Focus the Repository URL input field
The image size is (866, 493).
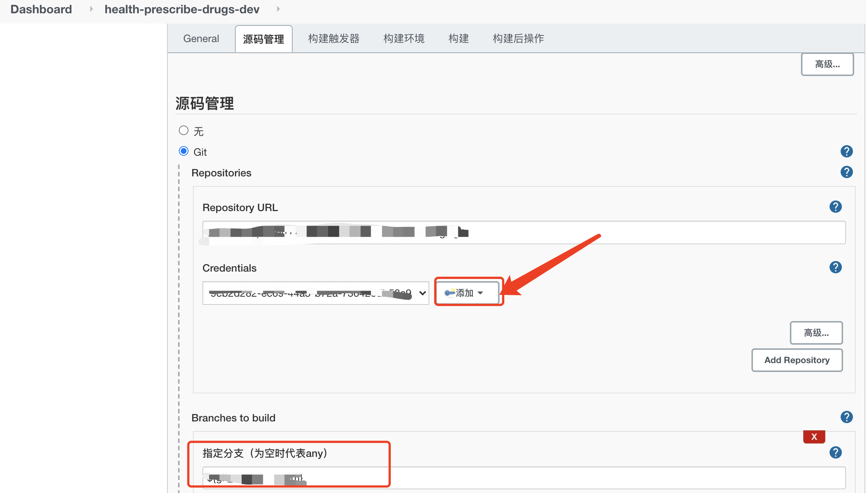click(524, 232)
